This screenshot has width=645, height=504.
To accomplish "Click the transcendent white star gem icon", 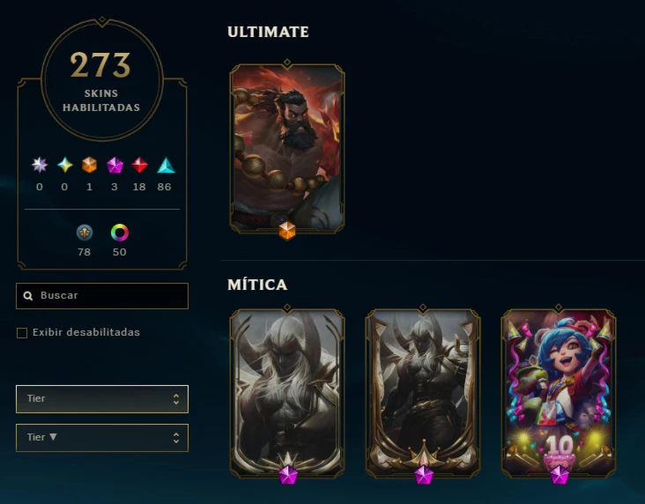I will pos(40,165).
